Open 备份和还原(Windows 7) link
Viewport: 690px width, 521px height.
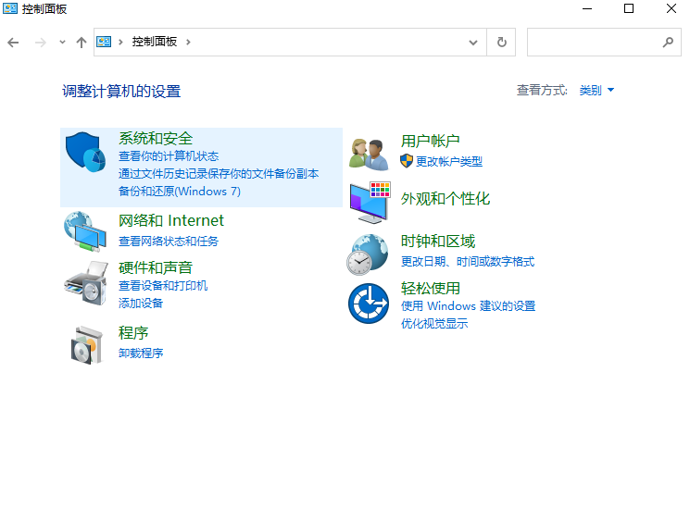(179, 191)
